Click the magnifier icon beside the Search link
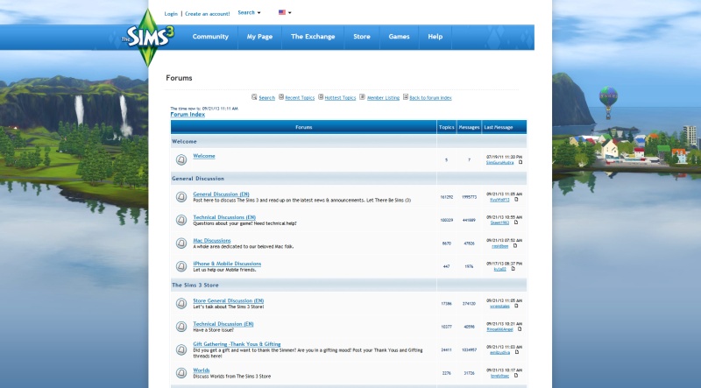 (254, 97)
